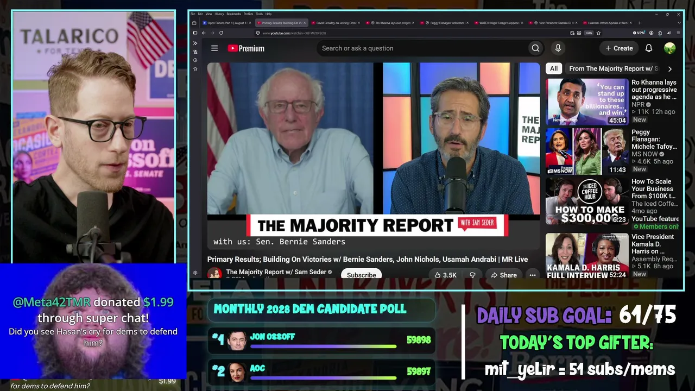Select the 'All' filter chip
This screenshot has width=695, height=391.
click(554, 69)
